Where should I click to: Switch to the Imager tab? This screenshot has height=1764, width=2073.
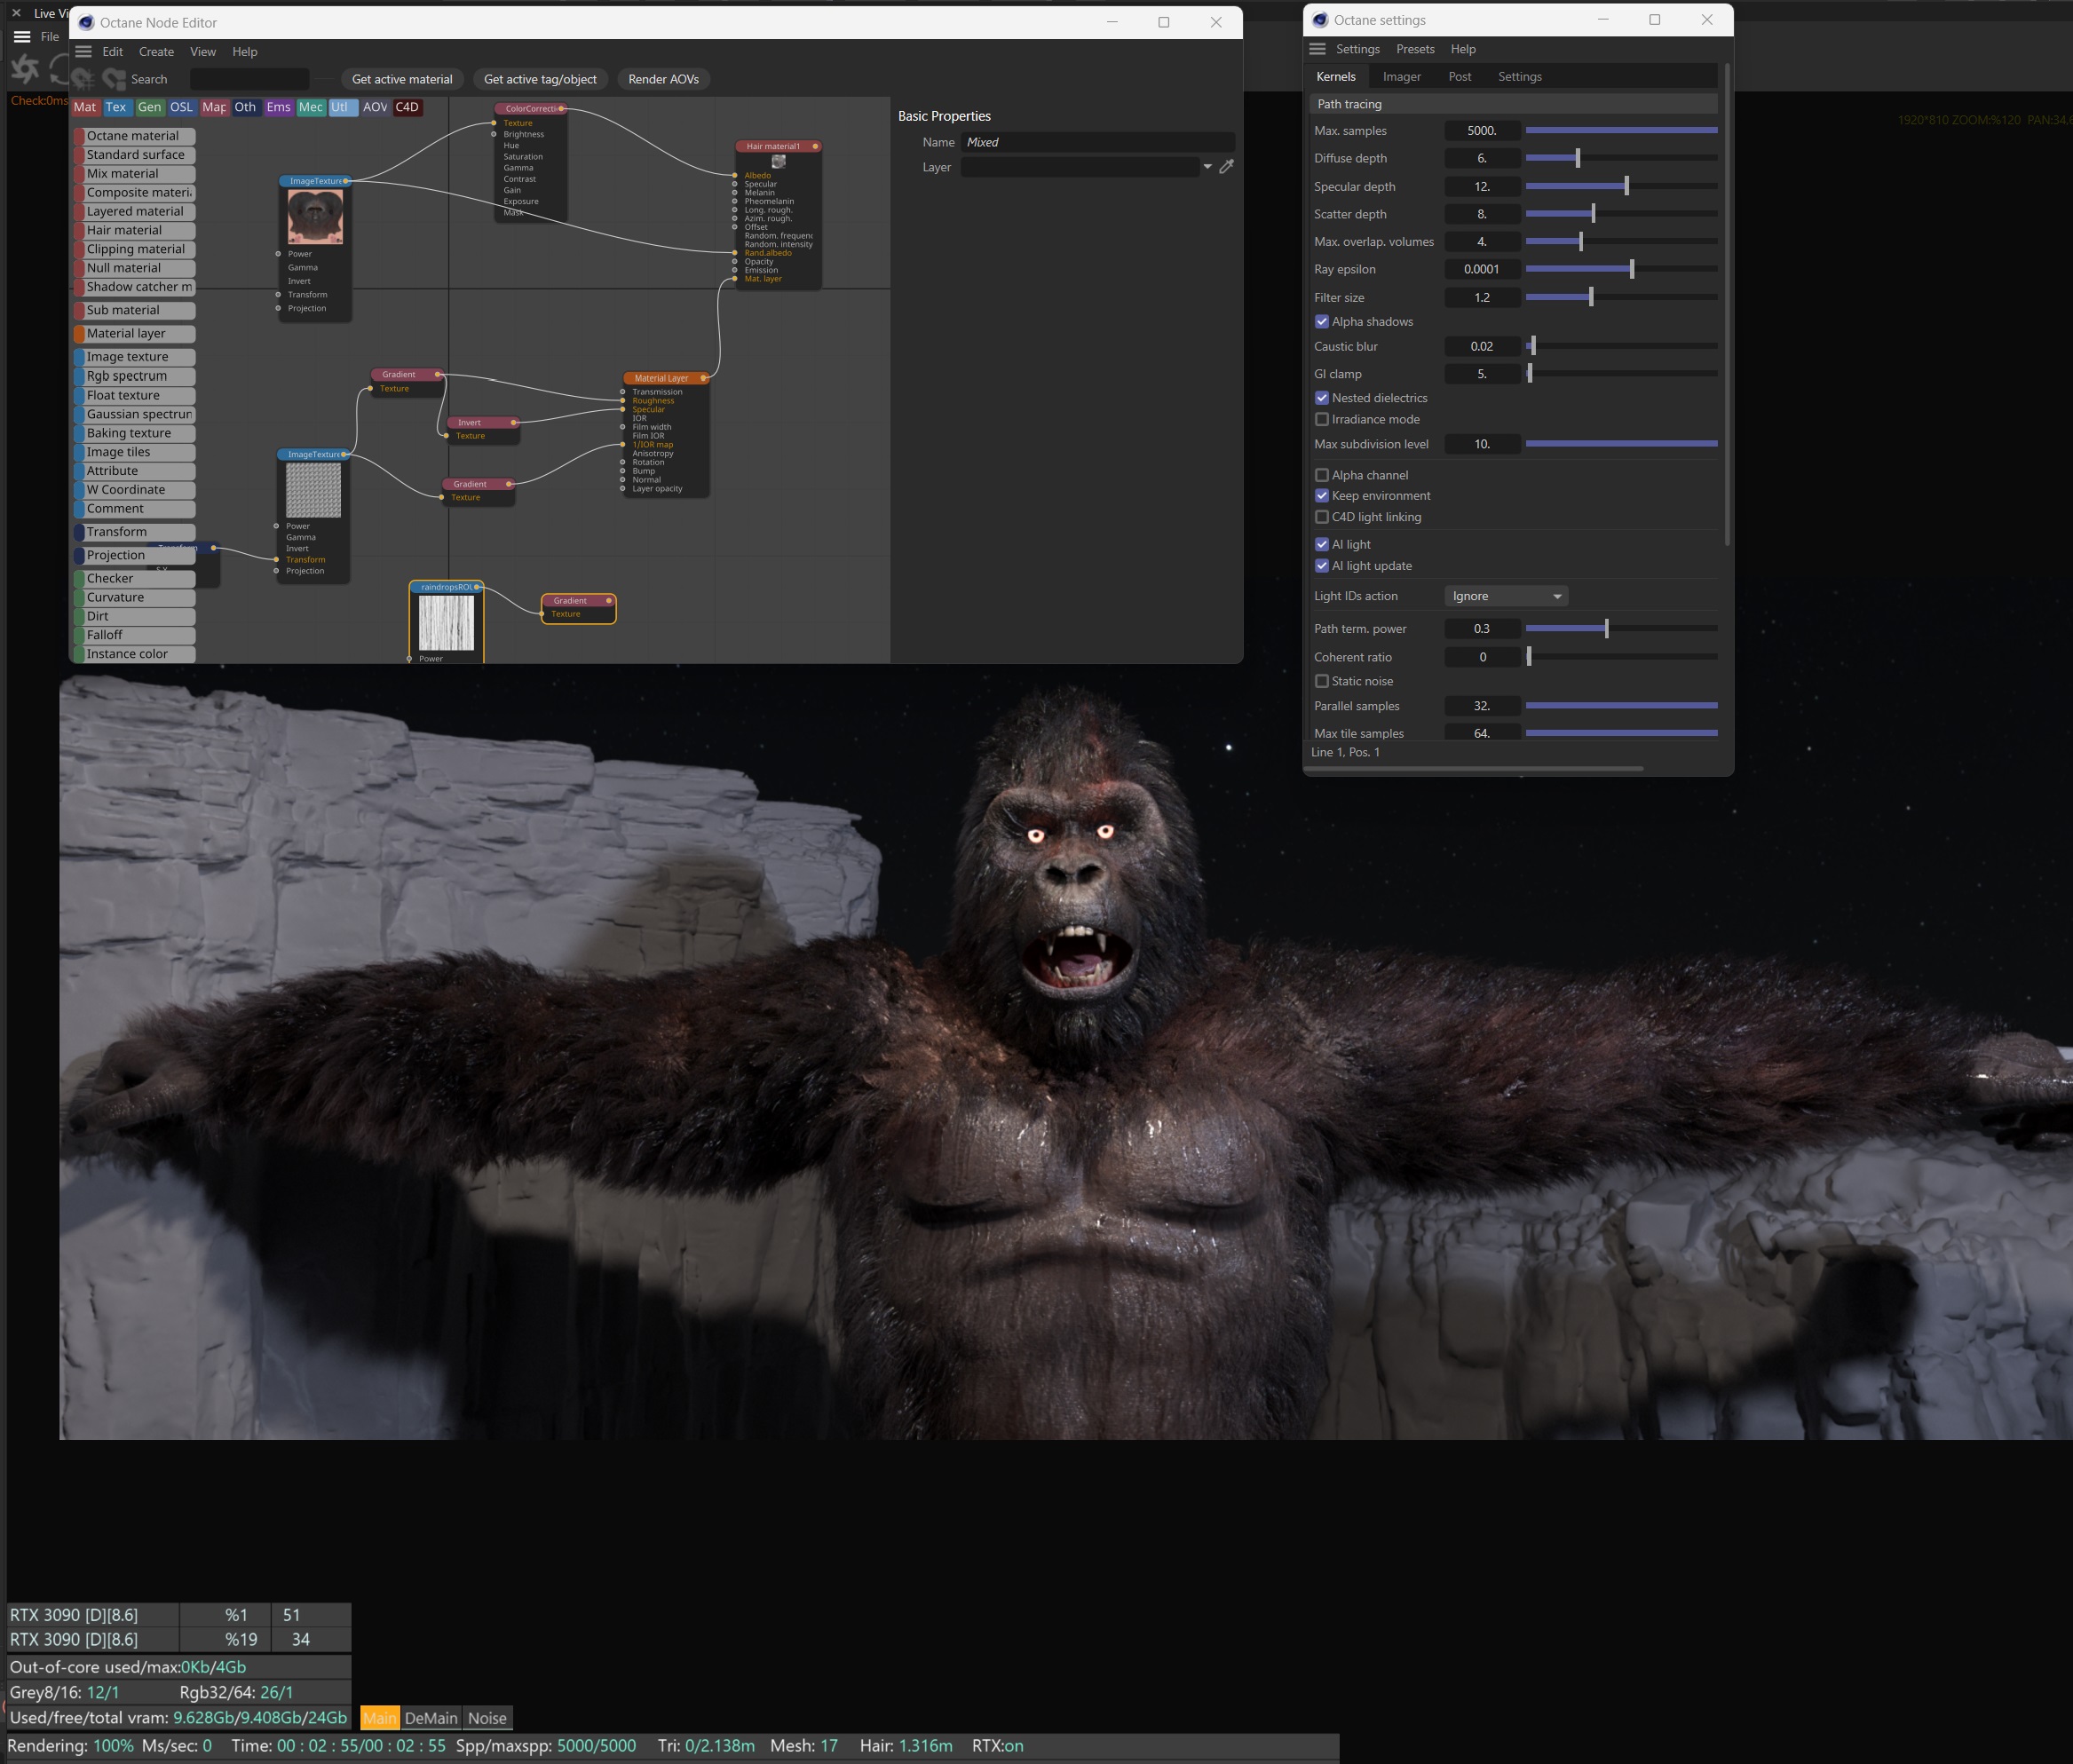point(1401,77)
